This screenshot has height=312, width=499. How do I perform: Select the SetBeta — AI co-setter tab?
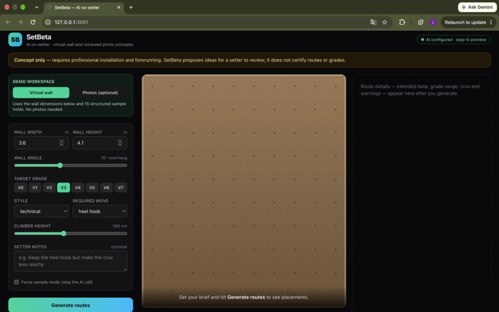(x=84, y=7)
